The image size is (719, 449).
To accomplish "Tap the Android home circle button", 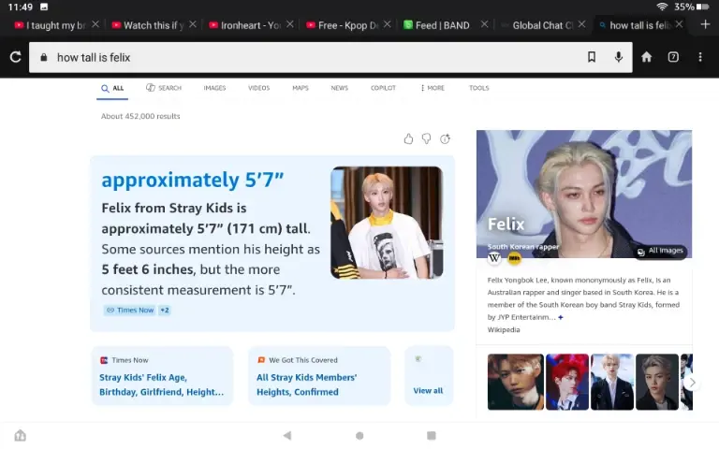I will 359,435.
